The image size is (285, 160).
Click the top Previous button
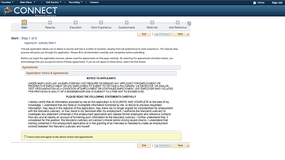[163, 34]
